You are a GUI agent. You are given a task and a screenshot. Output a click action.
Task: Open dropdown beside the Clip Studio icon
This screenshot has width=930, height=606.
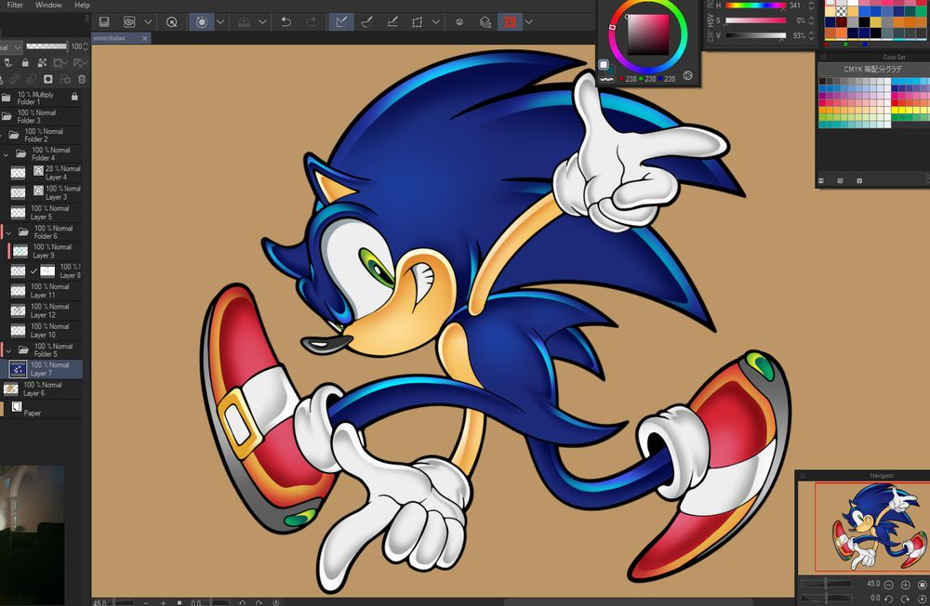pyautogui.click(x=148, y=22)
